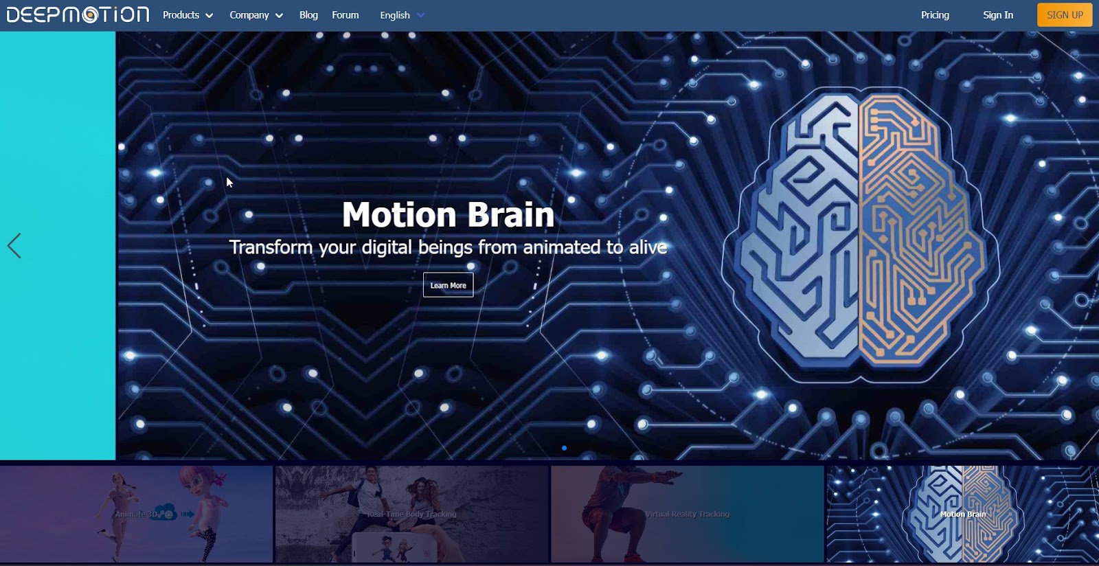Image resolution: width=1099 pixels, height=566 pixels.
Task: Go to the Forum page
Action: point(345,15)
